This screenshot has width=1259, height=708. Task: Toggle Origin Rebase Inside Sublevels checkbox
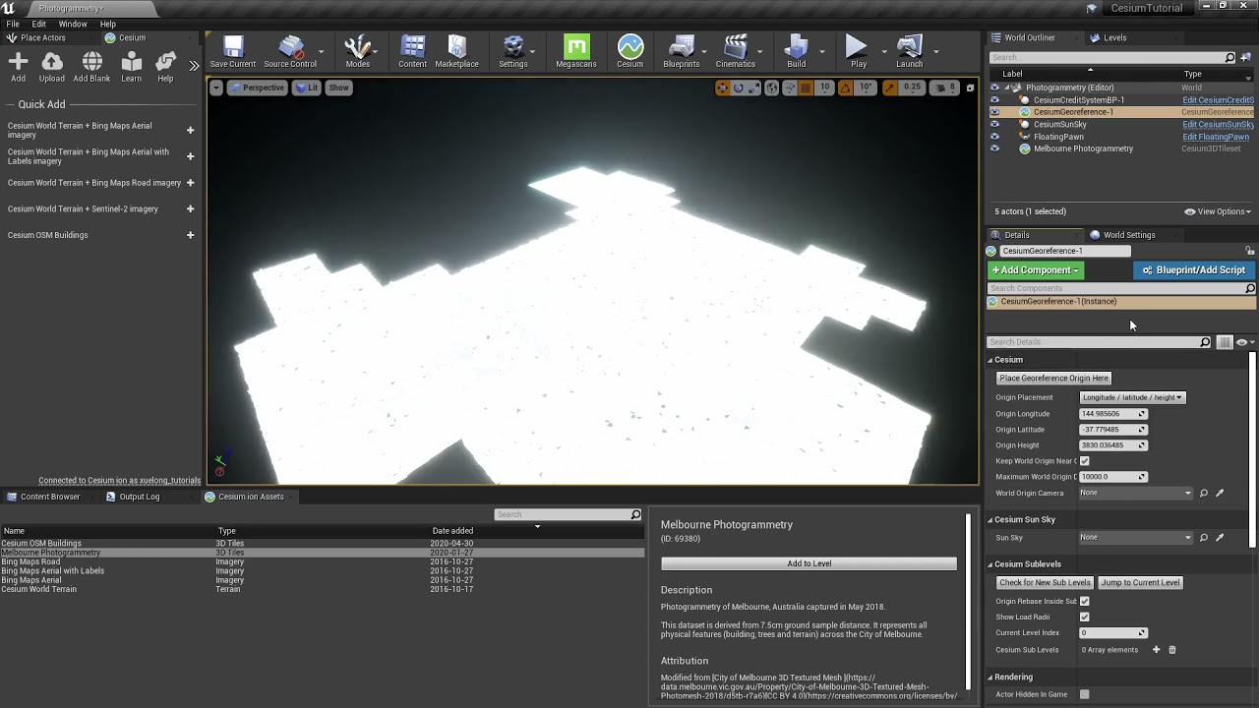(1084, 601)
